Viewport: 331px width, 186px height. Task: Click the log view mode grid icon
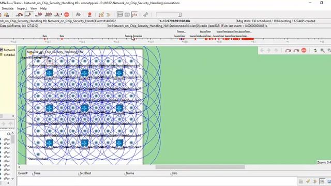[x=322, y=181]
